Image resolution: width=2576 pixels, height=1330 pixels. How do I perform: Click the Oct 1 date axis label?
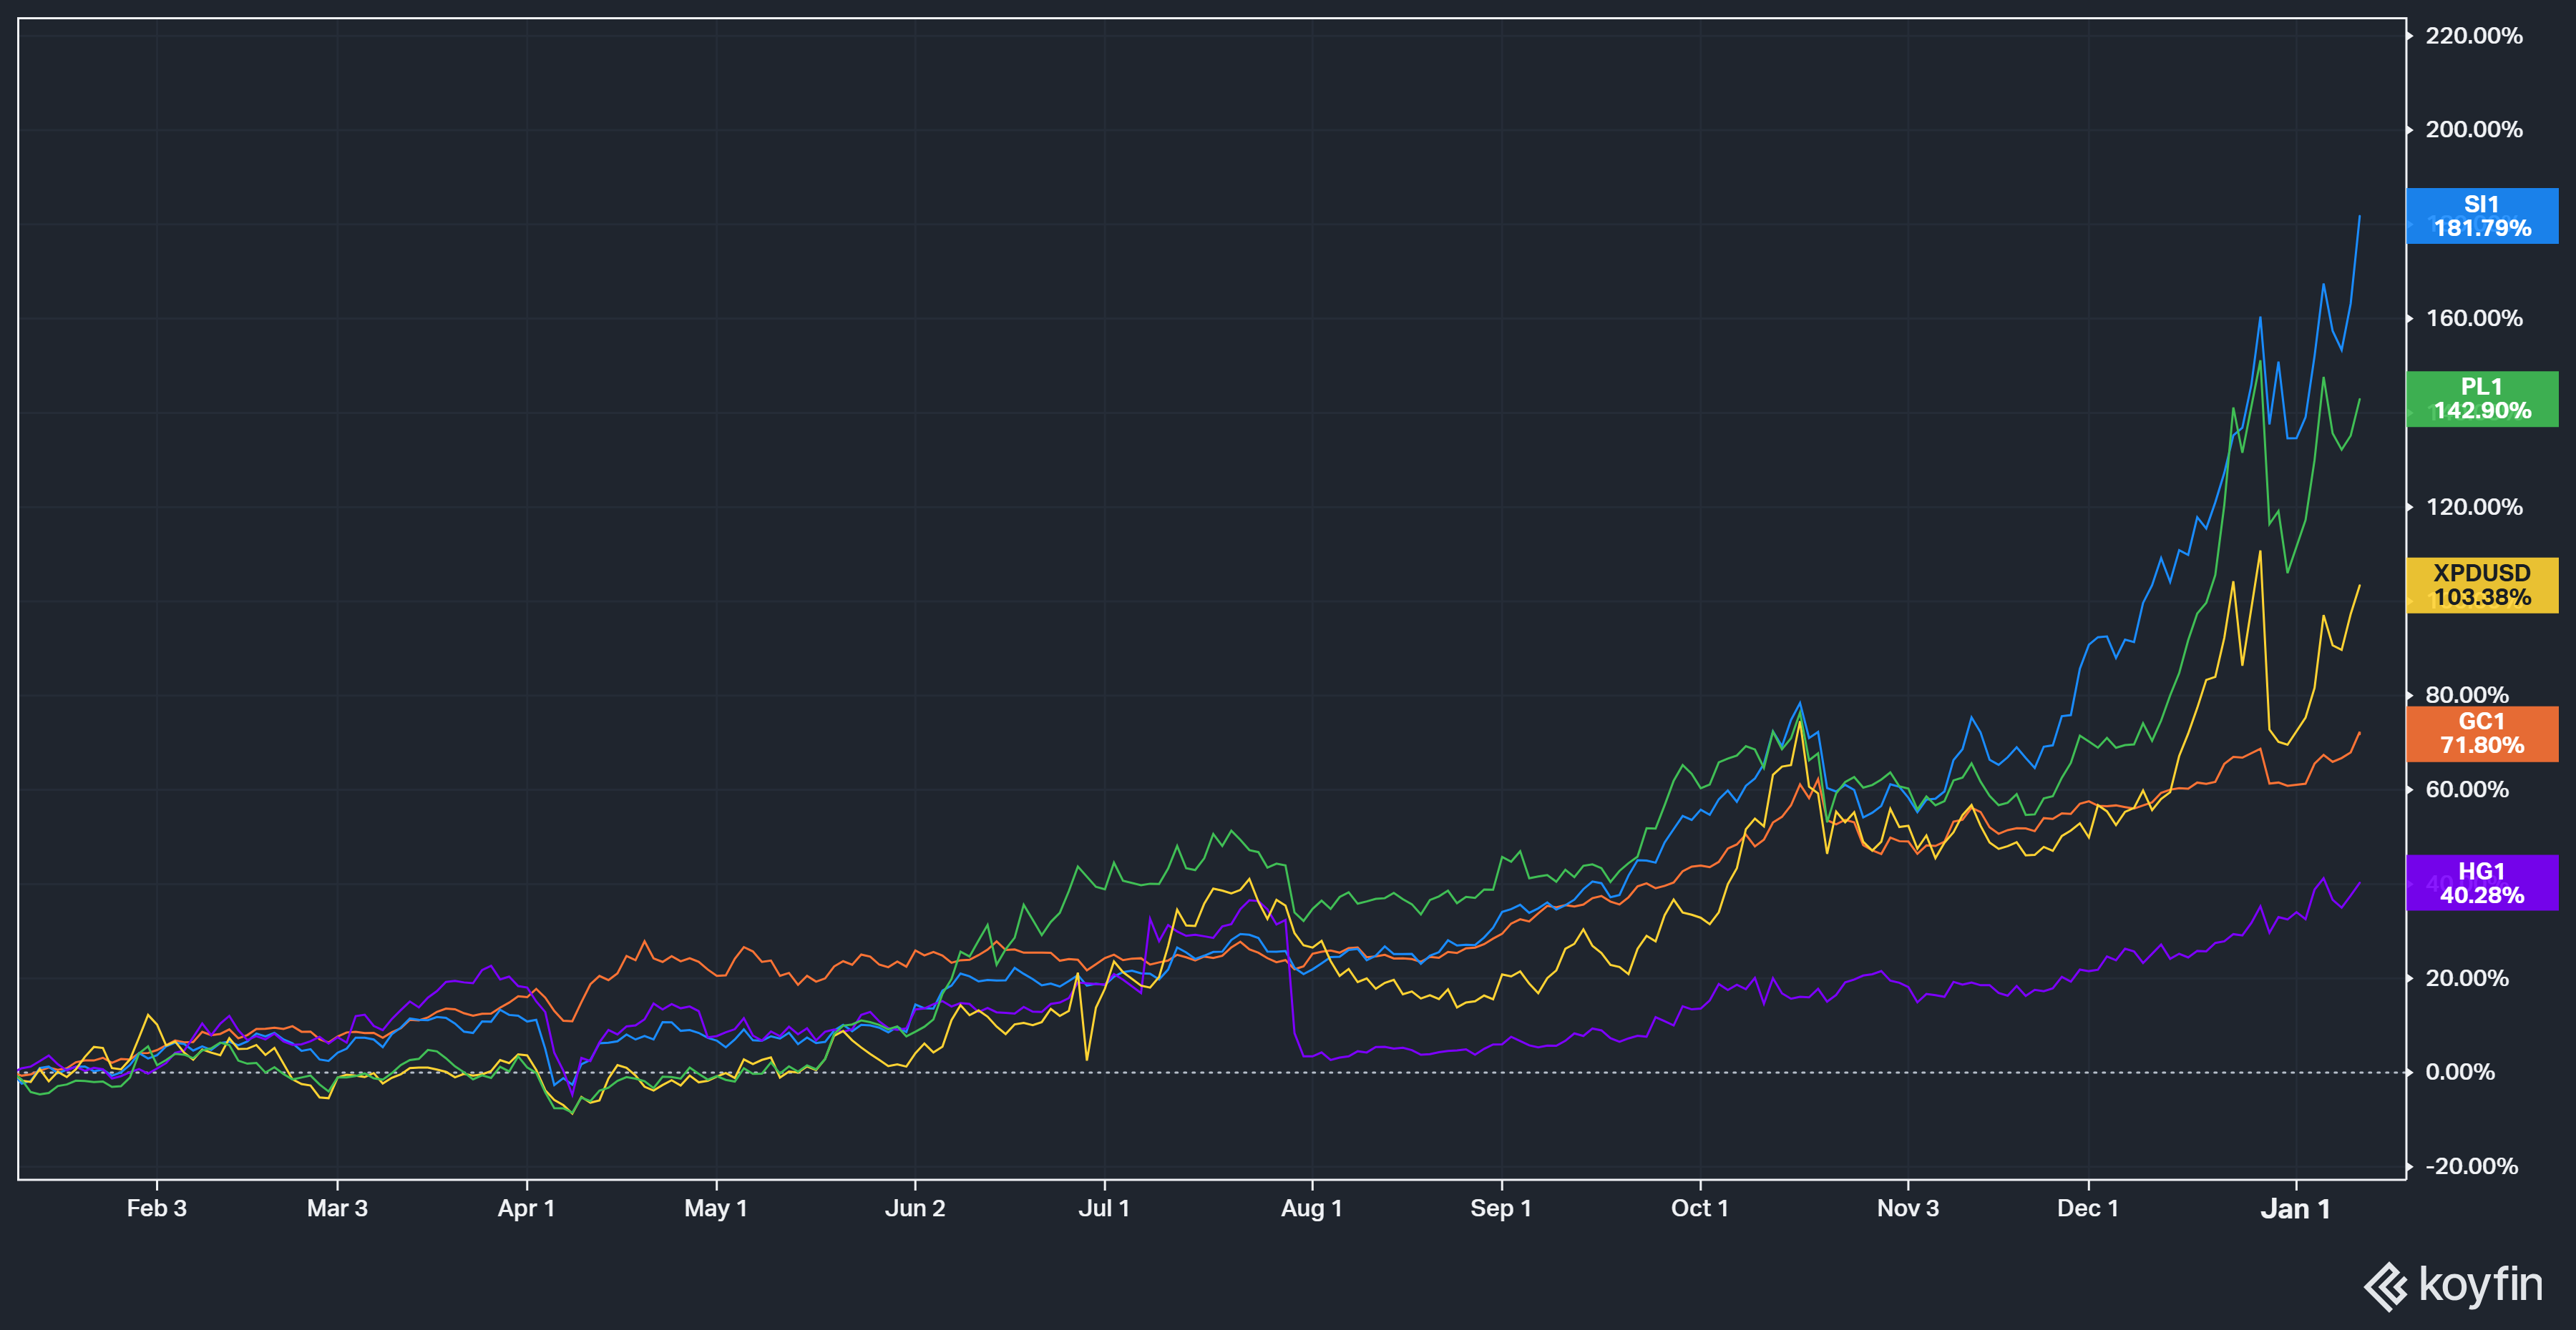coord(1699,1208)
